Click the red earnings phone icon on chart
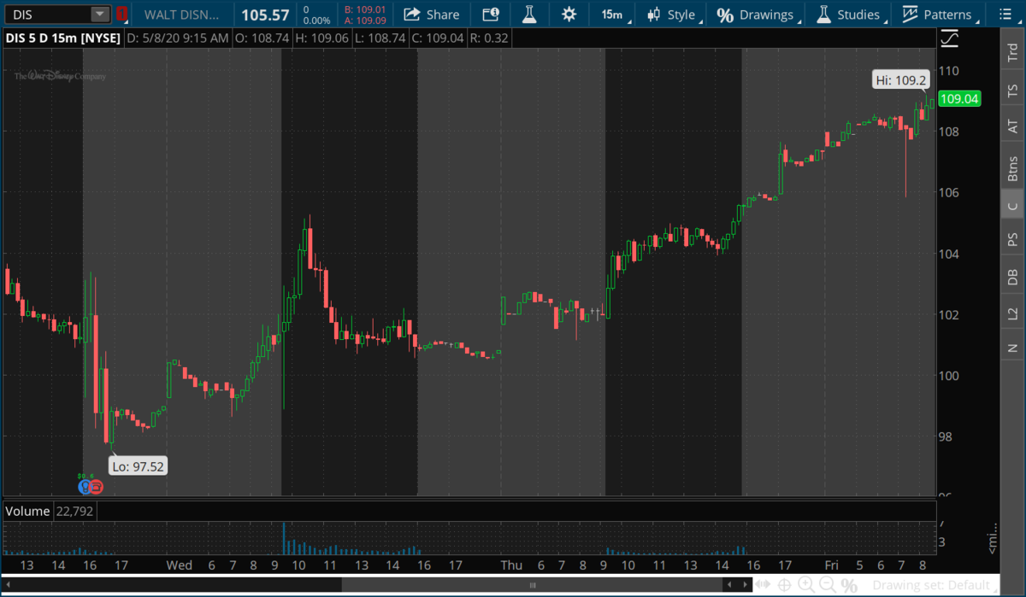1026x597 pixels. coord(97,487)
